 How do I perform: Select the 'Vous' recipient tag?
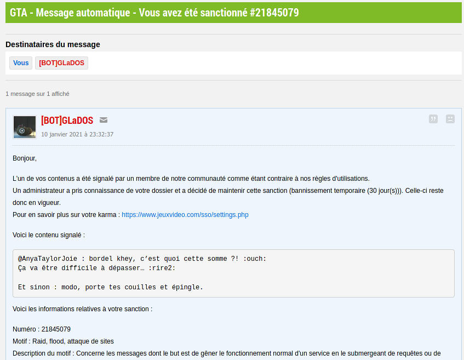click(21, 63)
